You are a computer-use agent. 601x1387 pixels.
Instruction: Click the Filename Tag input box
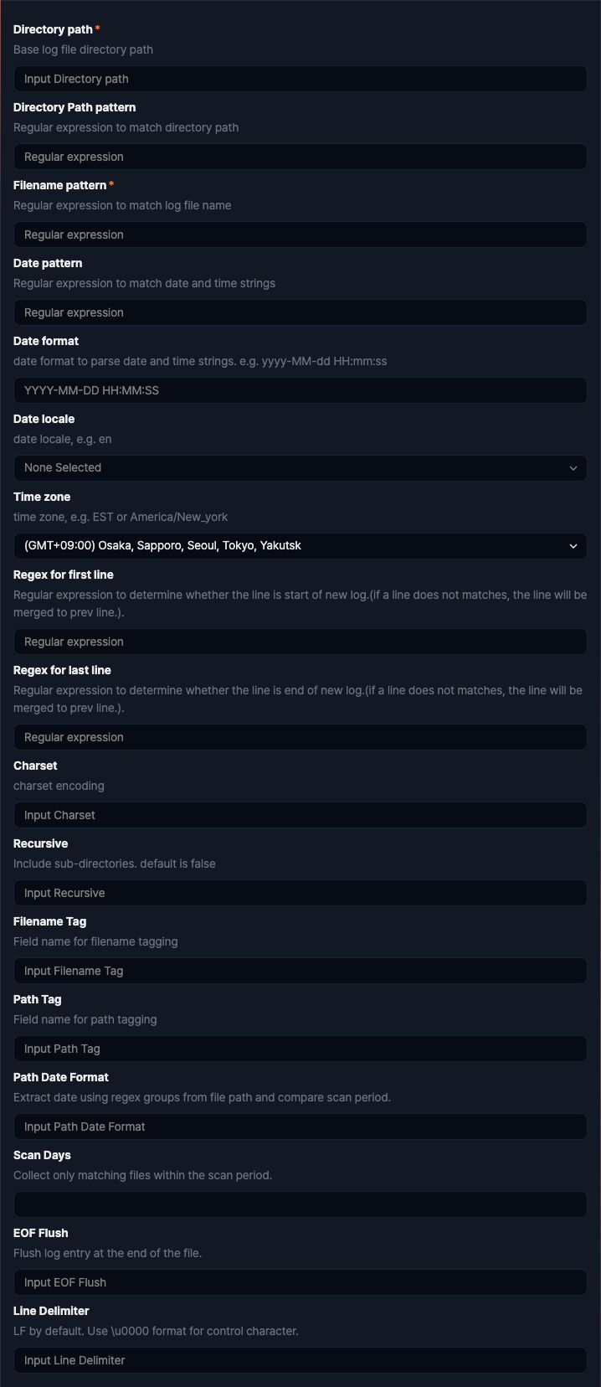[300, 970]
